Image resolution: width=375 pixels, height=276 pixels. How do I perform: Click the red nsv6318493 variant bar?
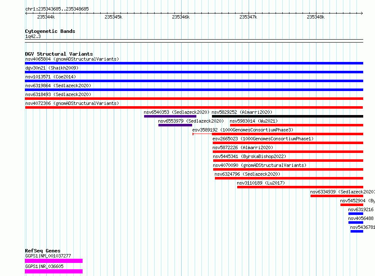tap(194, 99)
